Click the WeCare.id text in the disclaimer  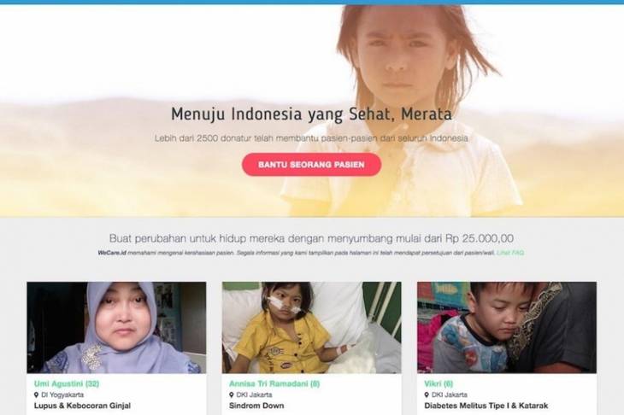[x=112, y=253]
